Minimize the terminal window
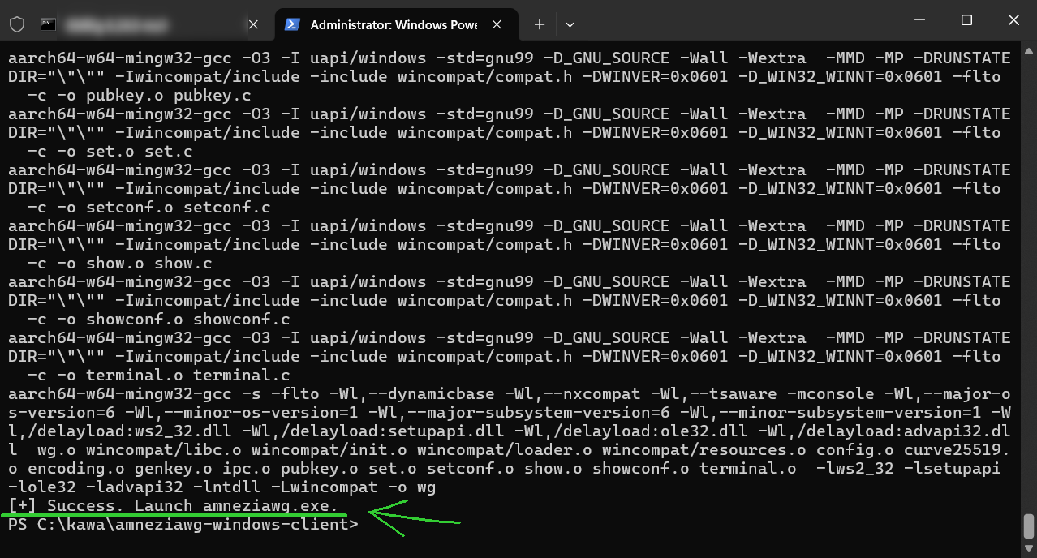1037x558 pixels. (919, 20)
